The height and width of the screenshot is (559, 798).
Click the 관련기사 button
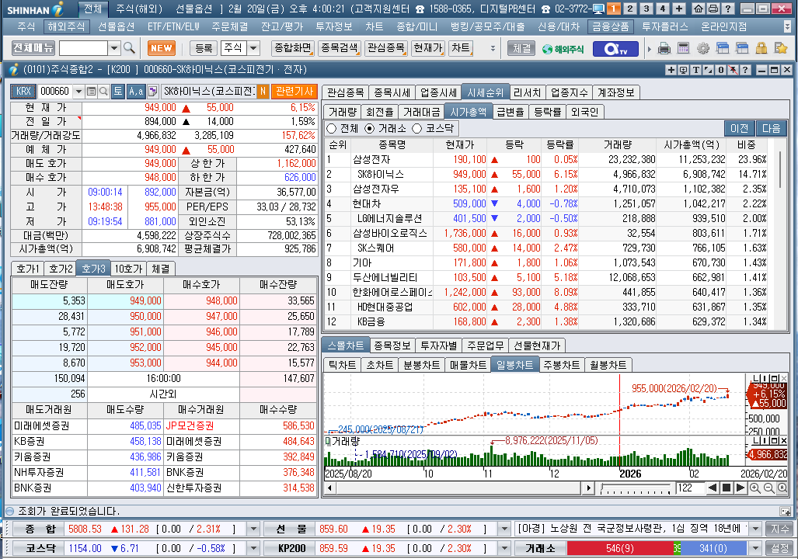coord(294,92)
